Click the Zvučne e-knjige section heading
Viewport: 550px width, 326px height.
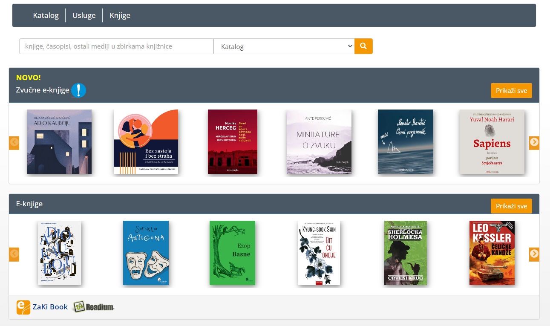pos(43,90)
